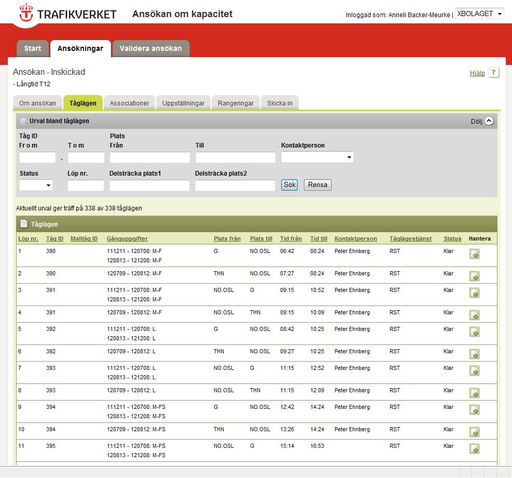Image resolution: width=512 pixels, height=478 pixels.
Task: Open manage icon for Löp nr. 3
Action: (474, 293)
